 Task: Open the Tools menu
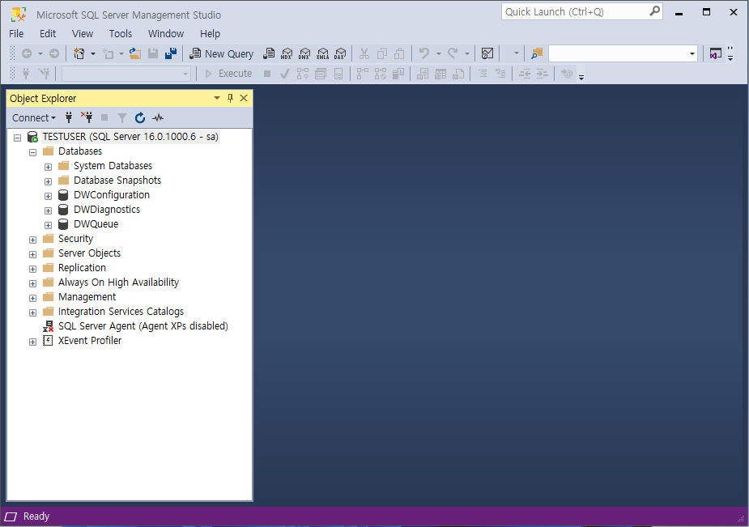click(x=121, y=33)
